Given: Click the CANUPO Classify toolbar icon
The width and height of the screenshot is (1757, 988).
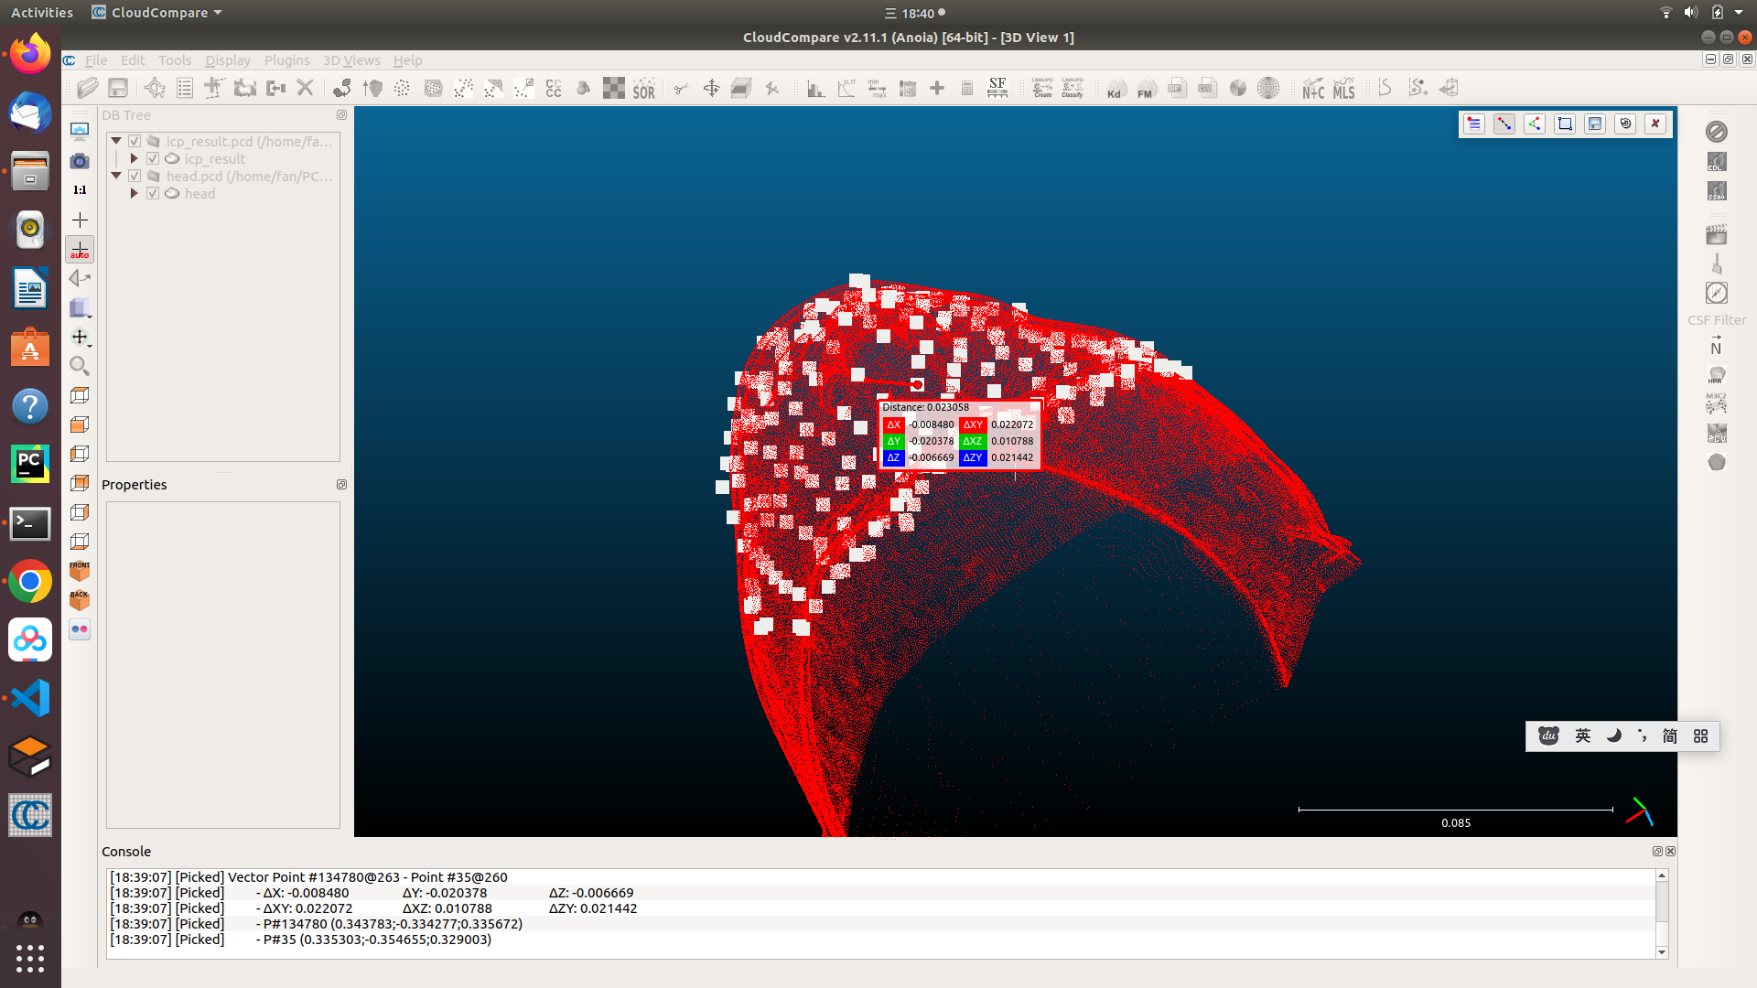Looking at the screenshot, I should tap(1073, 89).
